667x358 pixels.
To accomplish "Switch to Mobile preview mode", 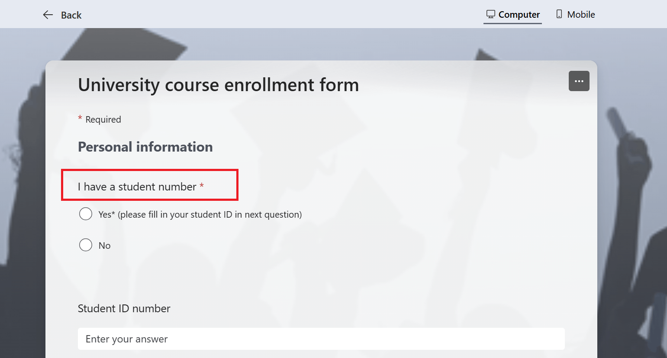I will [575, 14].
